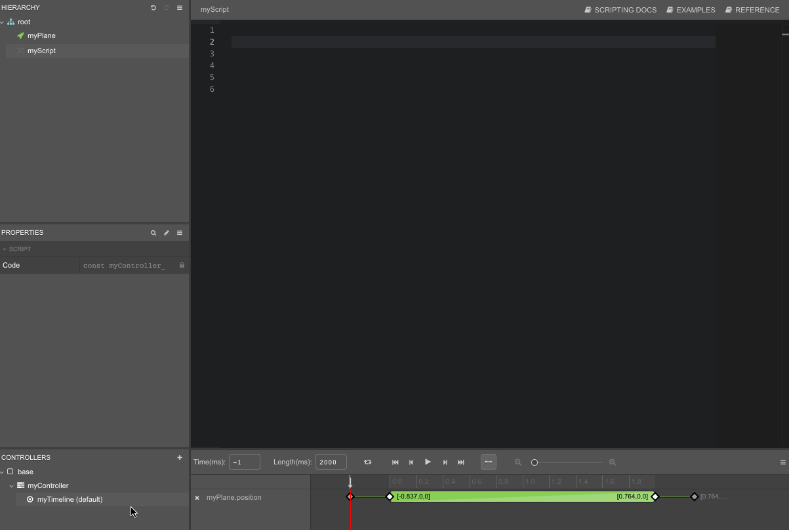
Task: Click the 1.0 mark on timeline ruler
Action: 530,481
